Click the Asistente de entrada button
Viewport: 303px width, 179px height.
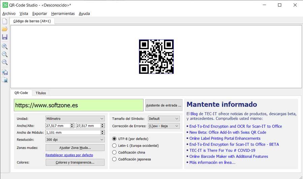(x=164, y=105)
